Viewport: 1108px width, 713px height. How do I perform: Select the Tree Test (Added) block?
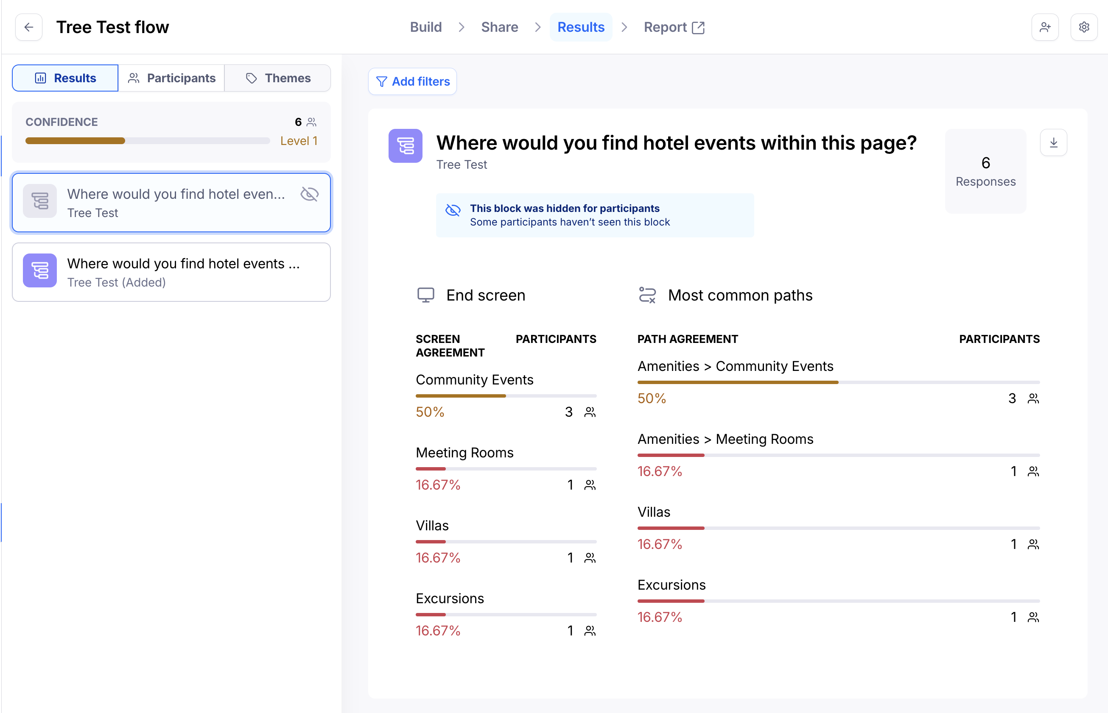[x=171, y=272]
